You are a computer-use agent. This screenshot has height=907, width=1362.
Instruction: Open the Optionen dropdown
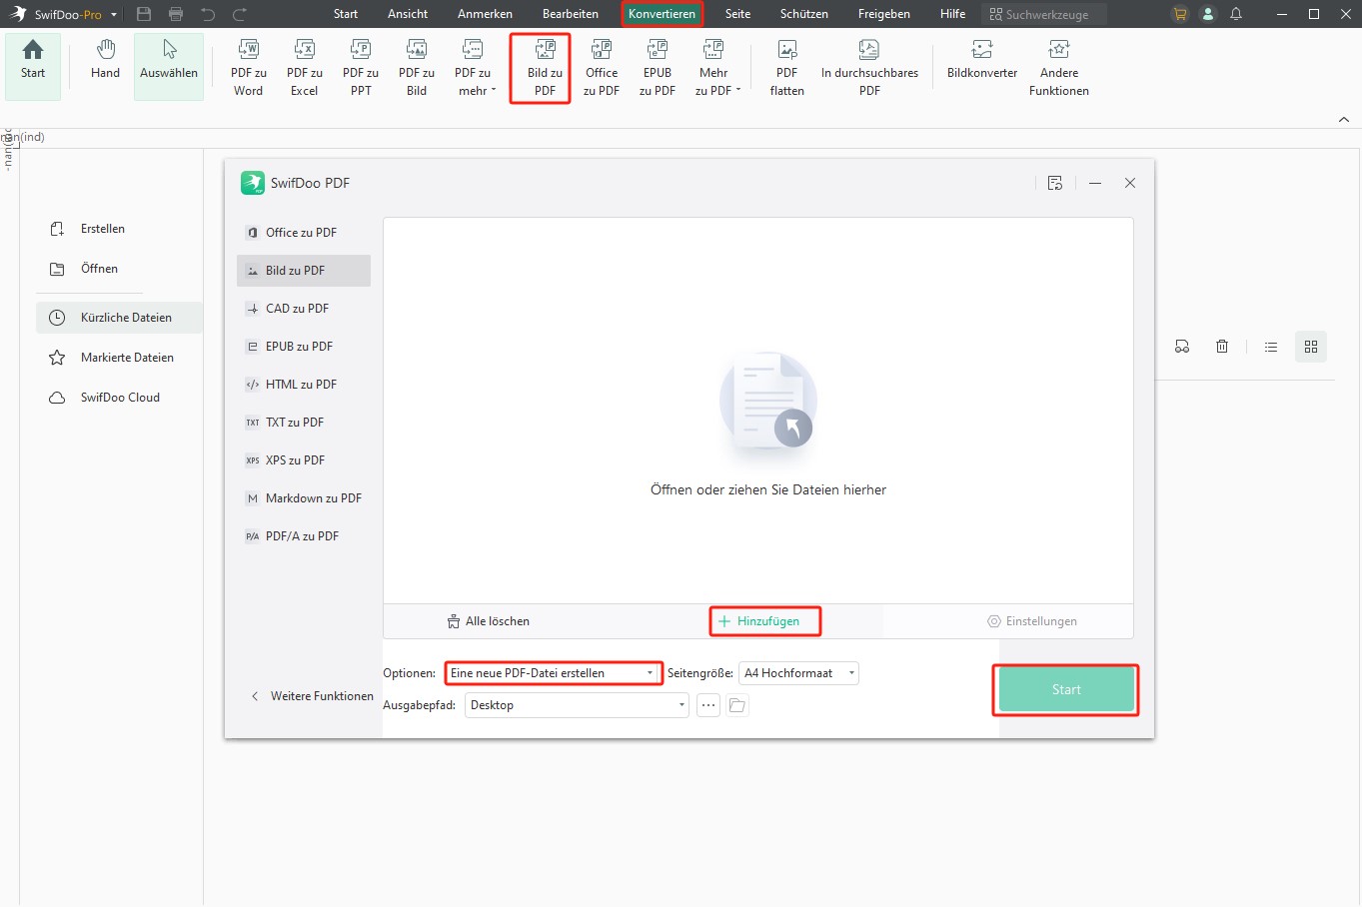(553, 673)
